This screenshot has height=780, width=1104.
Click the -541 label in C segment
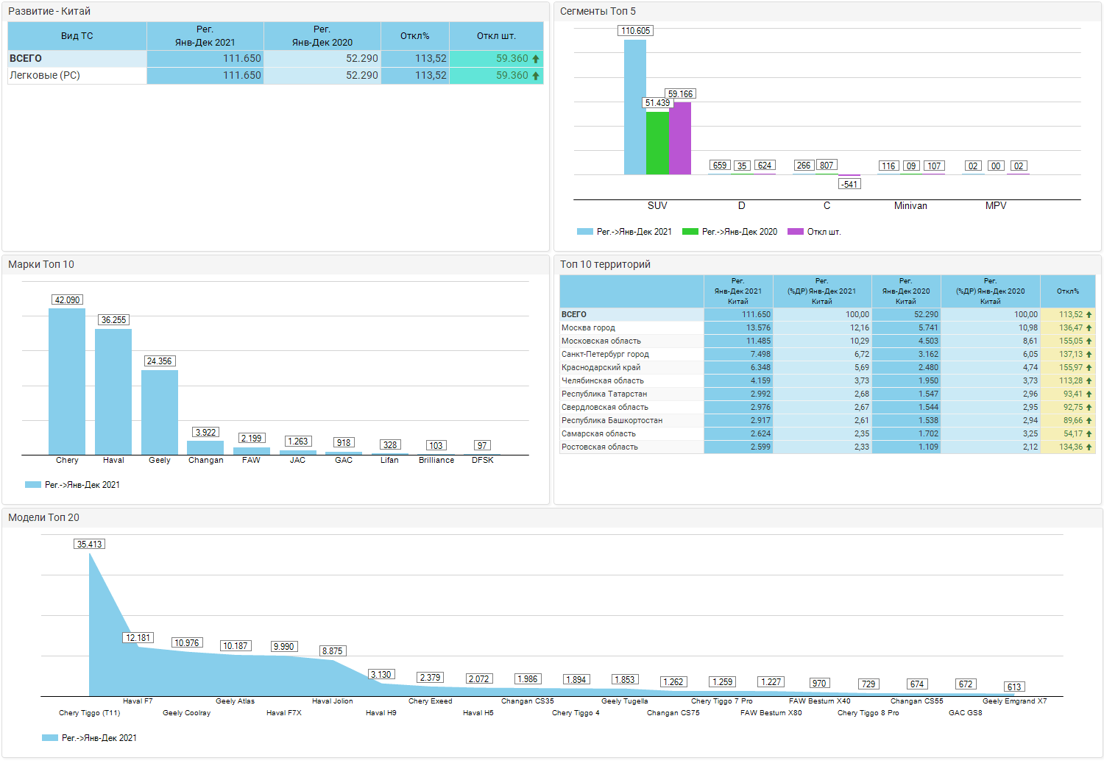849,185
